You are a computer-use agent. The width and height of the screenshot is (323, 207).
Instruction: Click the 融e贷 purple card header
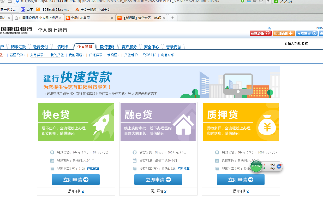(x=158, y=122)
